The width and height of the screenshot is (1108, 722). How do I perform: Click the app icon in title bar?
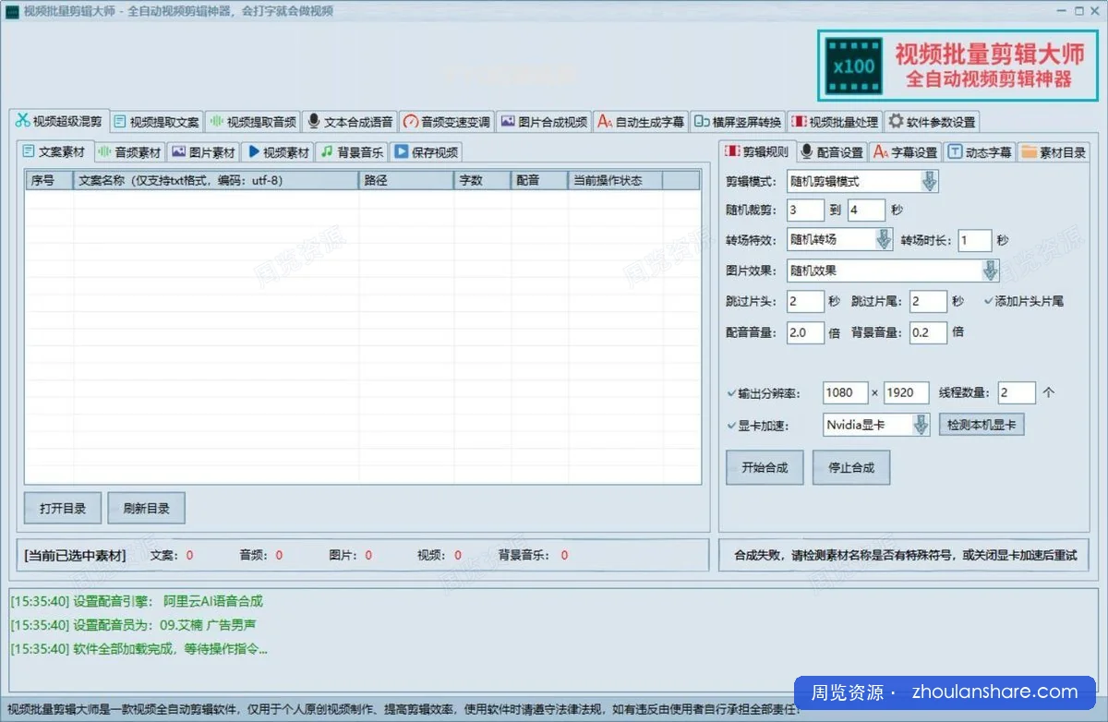tap(13, 10)
